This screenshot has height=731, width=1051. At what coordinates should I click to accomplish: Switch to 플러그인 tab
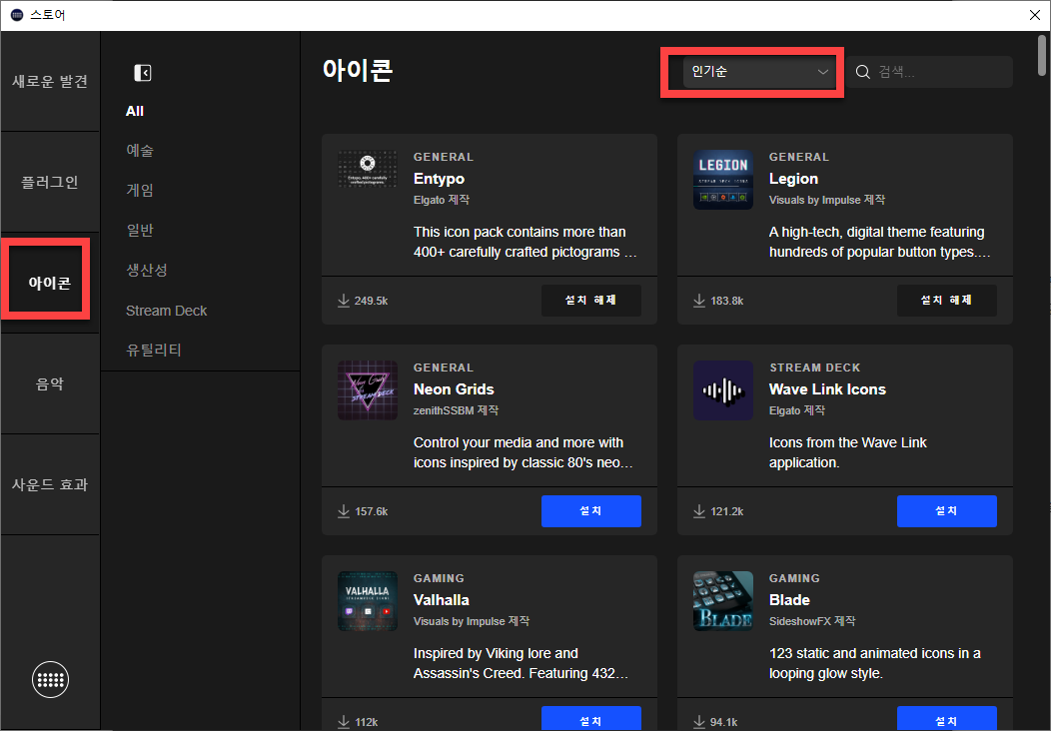[x=50, y=182]
